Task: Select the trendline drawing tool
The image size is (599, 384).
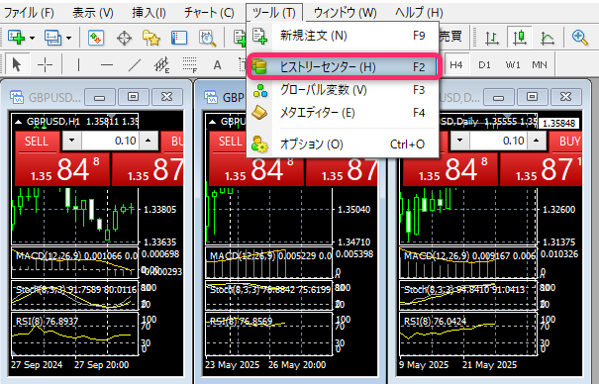Action: pos(135,65)
